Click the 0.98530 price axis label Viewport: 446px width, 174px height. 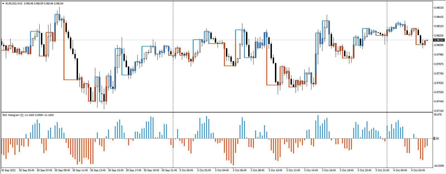(x=439, y=8)
